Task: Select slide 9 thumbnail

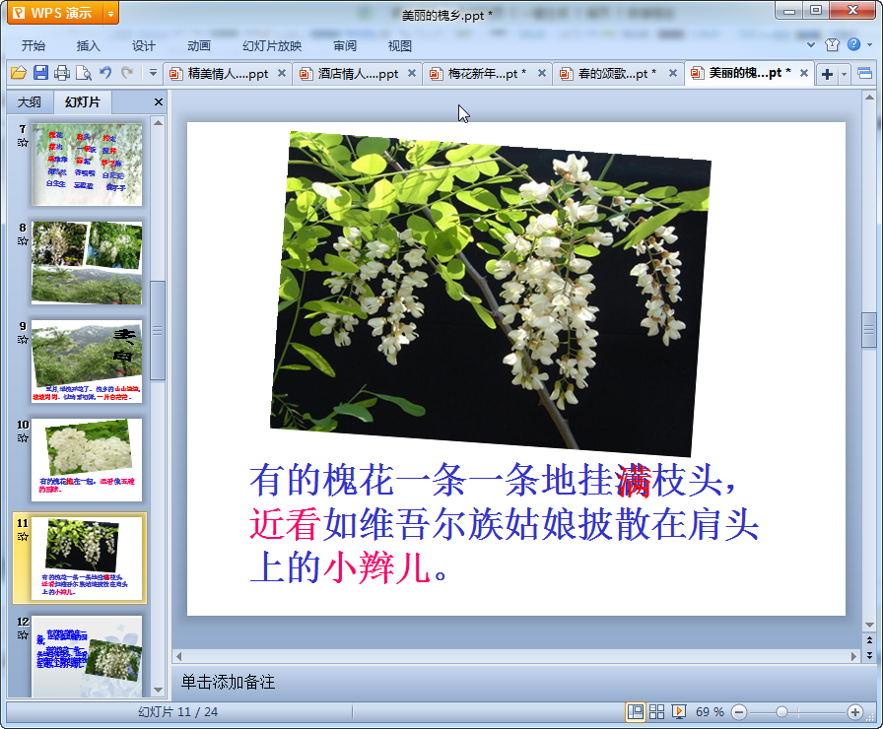Action: [x=87, y=362]
